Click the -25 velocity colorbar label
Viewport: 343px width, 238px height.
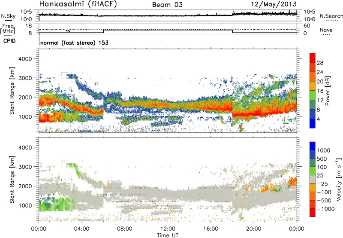pyautogui.click(x=322, y=184)
